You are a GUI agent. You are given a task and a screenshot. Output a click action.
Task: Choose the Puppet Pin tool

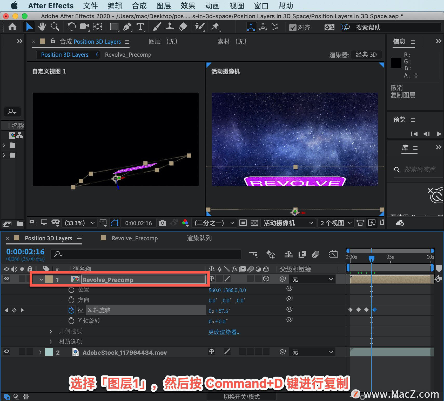[215, 27]
